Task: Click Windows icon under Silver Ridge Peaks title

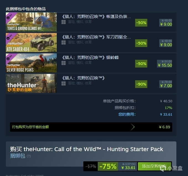Action: pyautogui.click(x=64, y=63)
